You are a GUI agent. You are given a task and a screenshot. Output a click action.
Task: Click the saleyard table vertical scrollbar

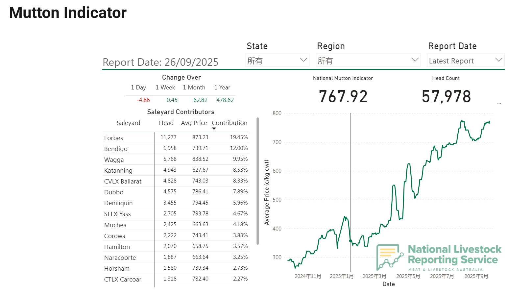click(x=258, y=181)
